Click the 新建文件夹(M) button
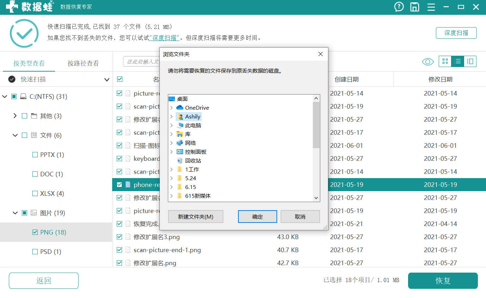The image size is (486, 298). tap(195, 216)
